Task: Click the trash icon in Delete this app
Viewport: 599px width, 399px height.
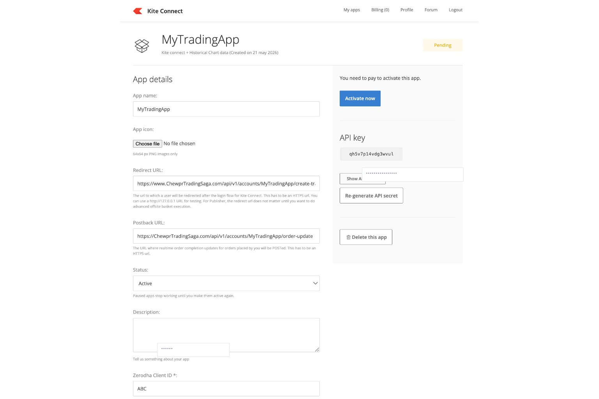Action: [x=348, y=237]
